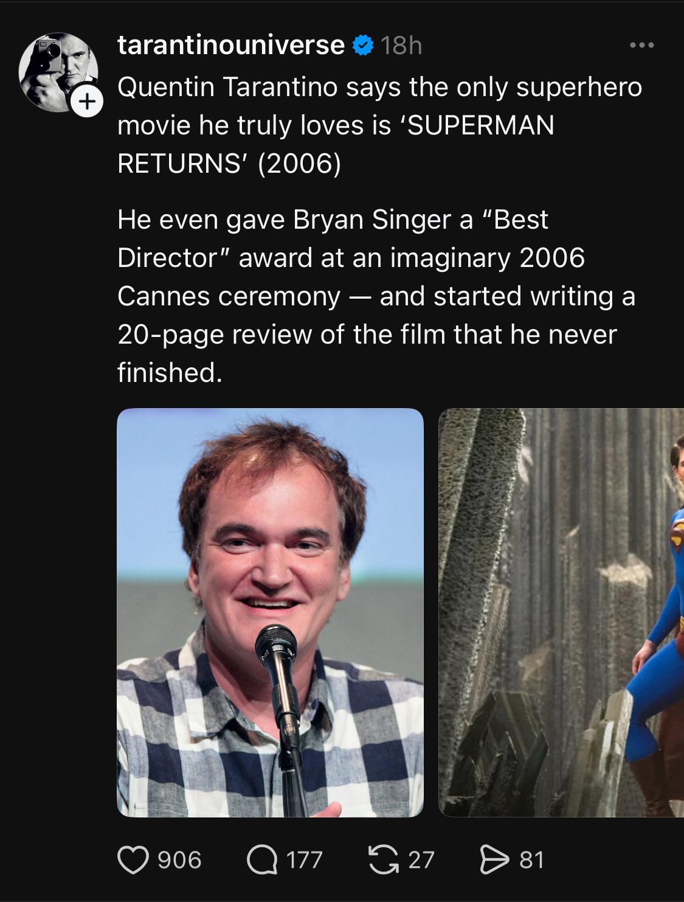Screen dimensions: 684x902
Task: Open replies with the comment bubble icon
Action: coord(262,860)
